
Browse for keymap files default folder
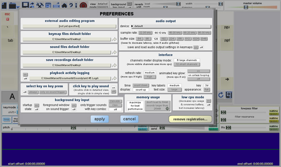click(115, 39)
